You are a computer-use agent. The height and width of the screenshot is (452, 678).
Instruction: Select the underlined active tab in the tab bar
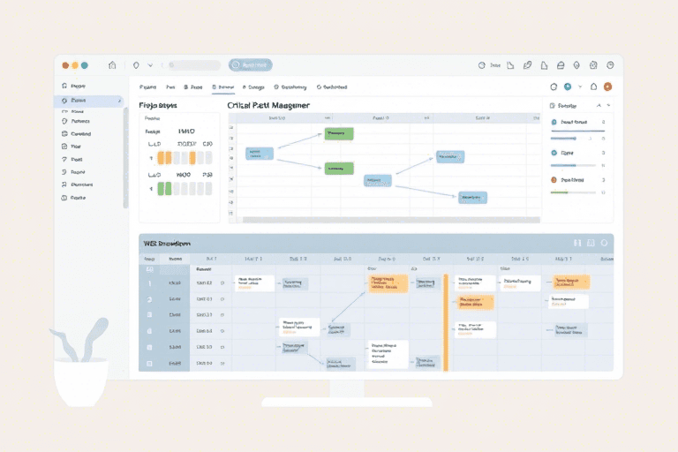click(x=223, y=87)
